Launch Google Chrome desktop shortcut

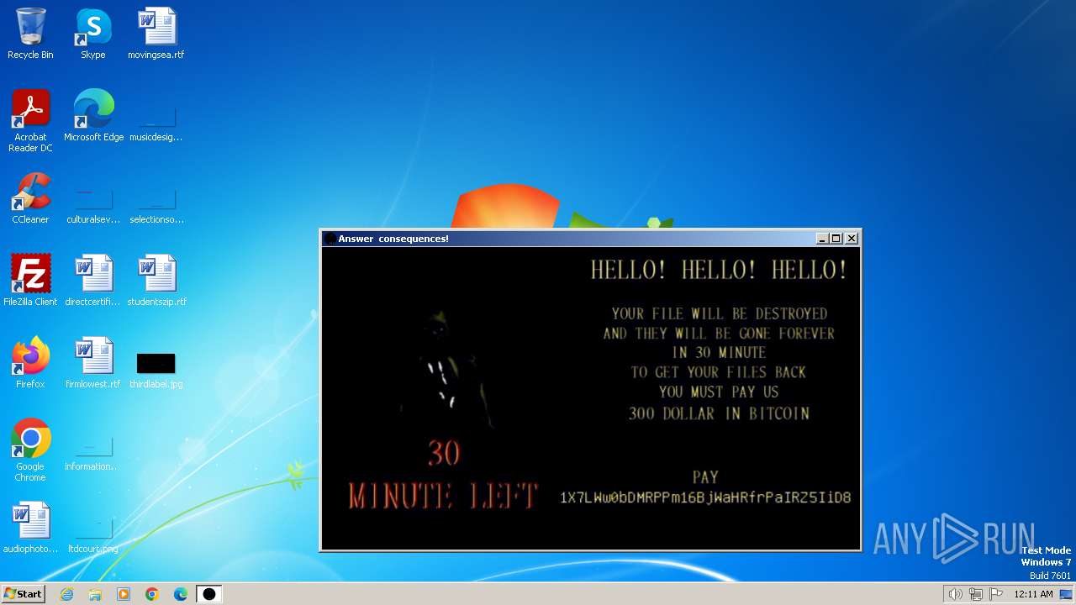tap(30, 450)
